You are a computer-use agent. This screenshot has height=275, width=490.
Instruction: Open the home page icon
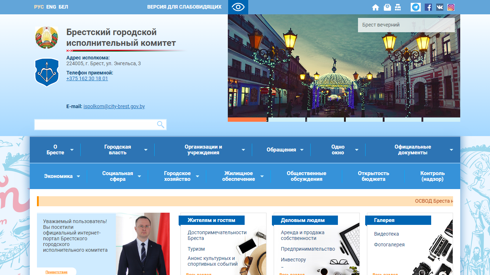(x=376, y=7)
